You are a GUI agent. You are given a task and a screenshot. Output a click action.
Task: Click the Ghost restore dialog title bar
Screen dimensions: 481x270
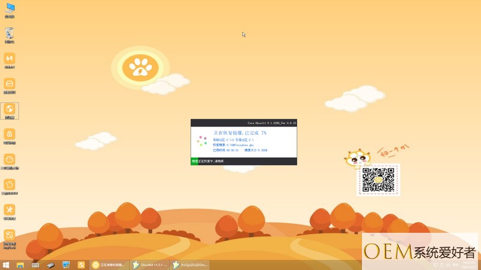tap(244, 122)
